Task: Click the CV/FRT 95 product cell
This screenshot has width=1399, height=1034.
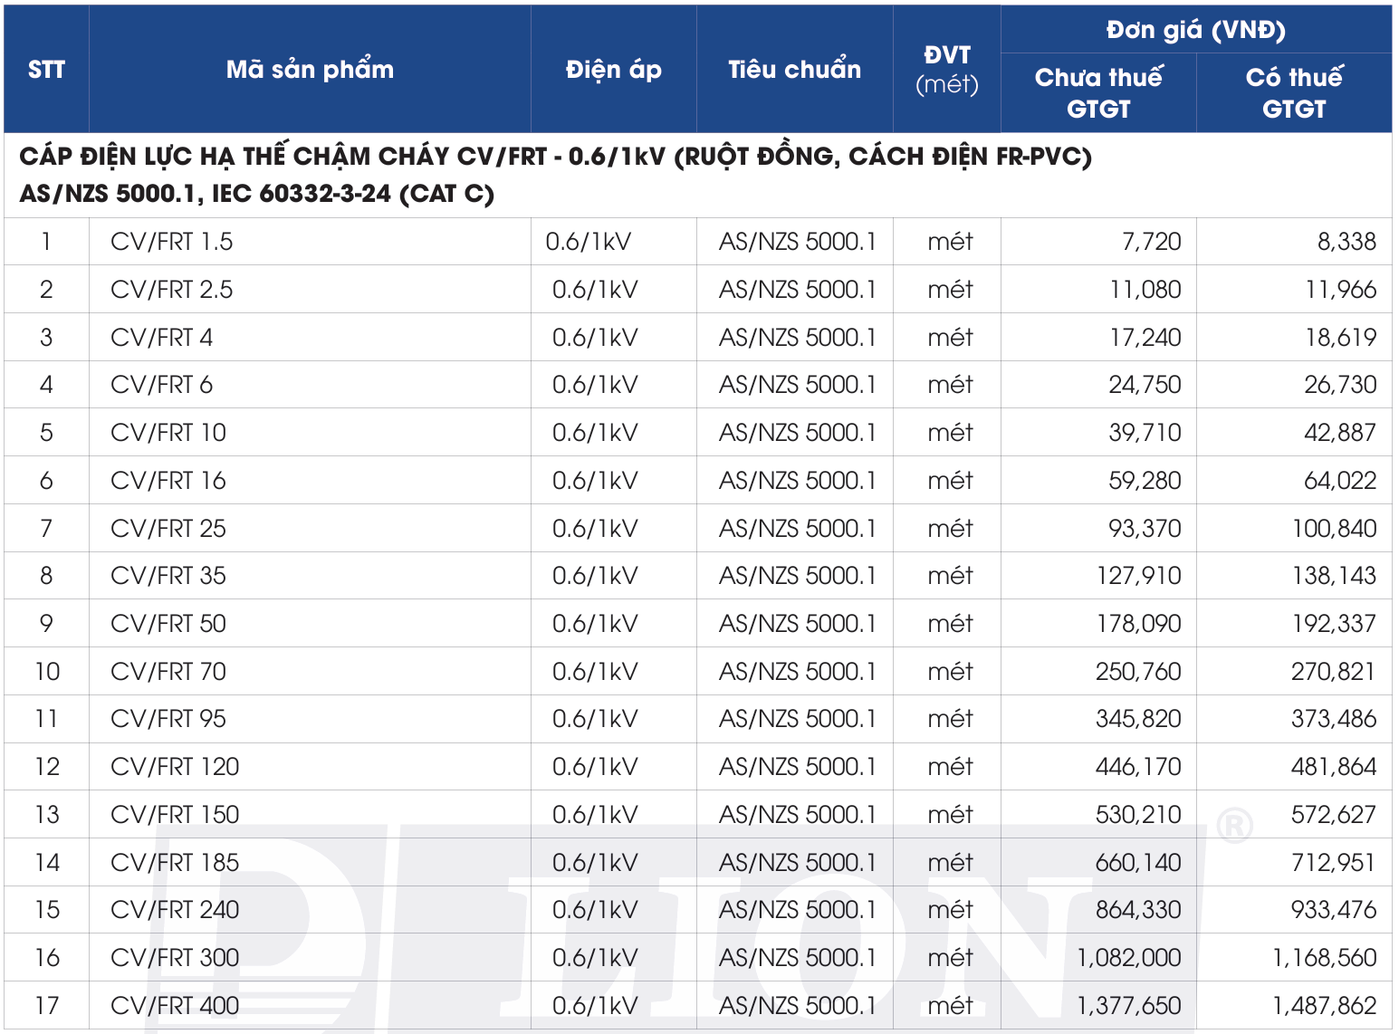Action: pos(168,719)
